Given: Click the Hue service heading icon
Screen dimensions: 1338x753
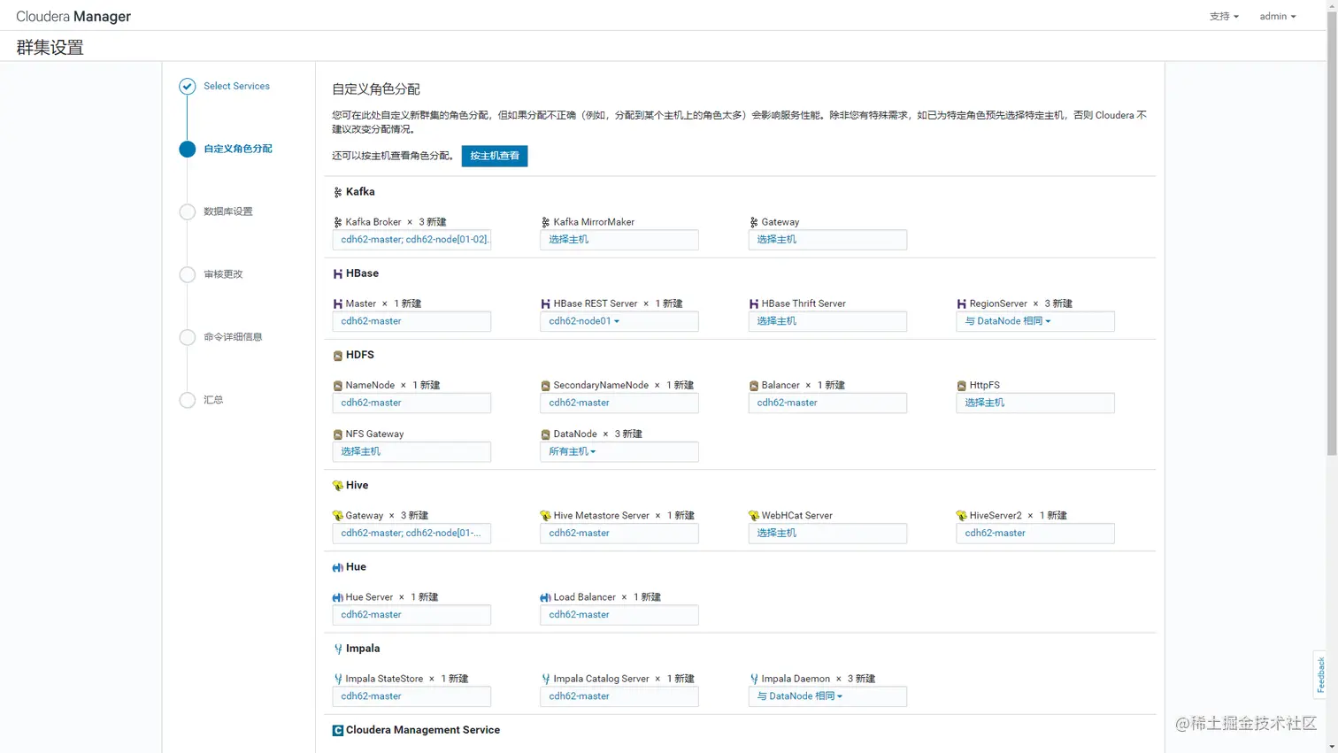Looking at the screenshot, I should pyautogui.click(x=337, y=567).
